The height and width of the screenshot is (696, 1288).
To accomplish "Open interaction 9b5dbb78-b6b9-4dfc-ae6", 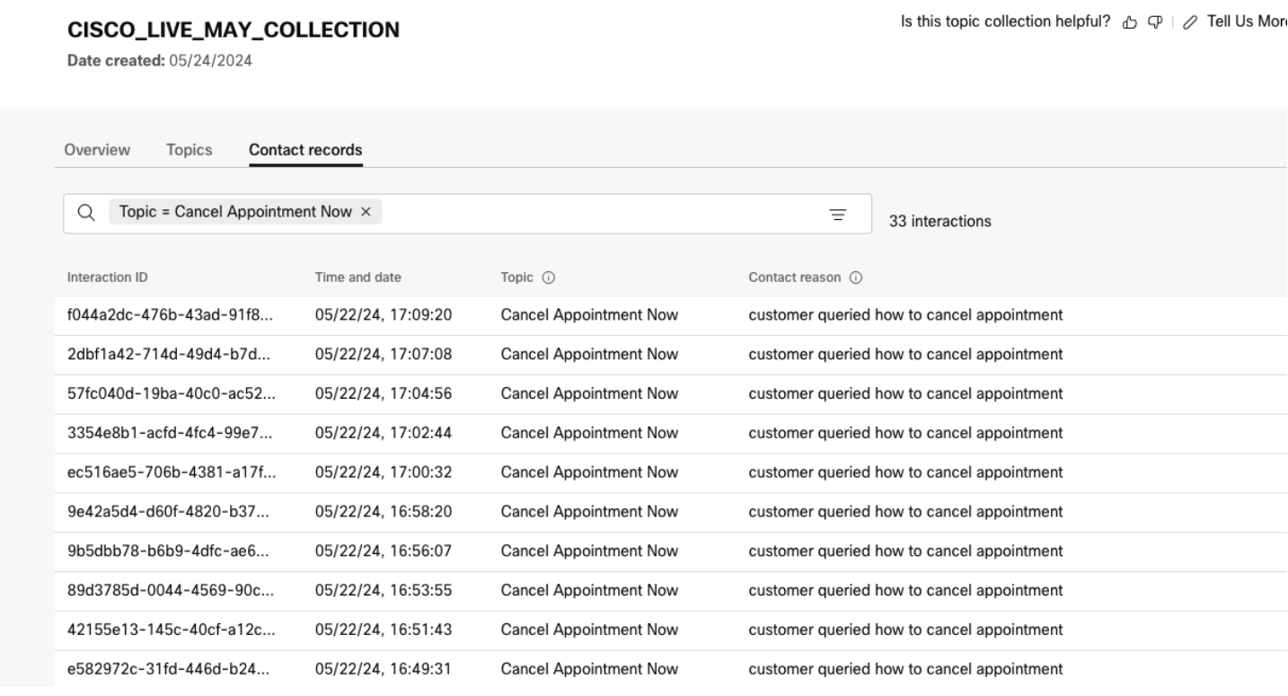I will (x=171, y=551).
